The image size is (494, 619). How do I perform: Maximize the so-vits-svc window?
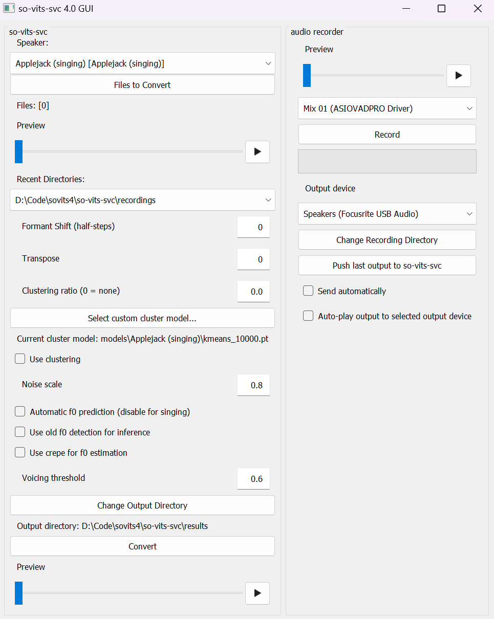[x=441, y=9]
